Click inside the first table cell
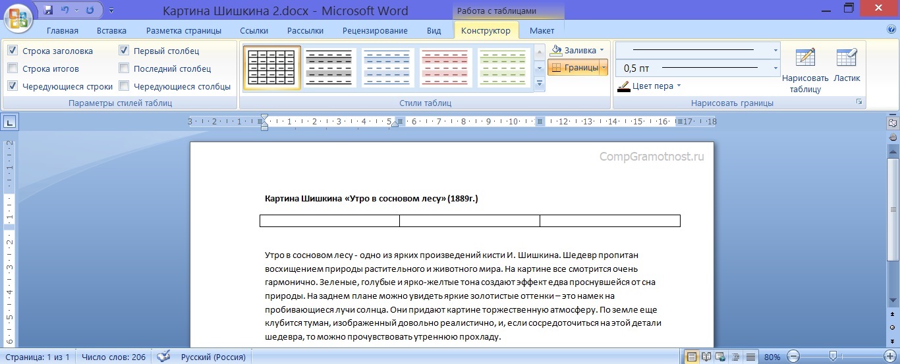Viewport: 900px width, 364px height. 329,221
